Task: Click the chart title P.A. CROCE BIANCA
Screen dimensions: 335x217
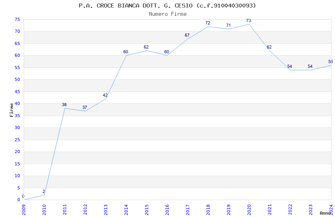Action: click(x=167, y=6)
